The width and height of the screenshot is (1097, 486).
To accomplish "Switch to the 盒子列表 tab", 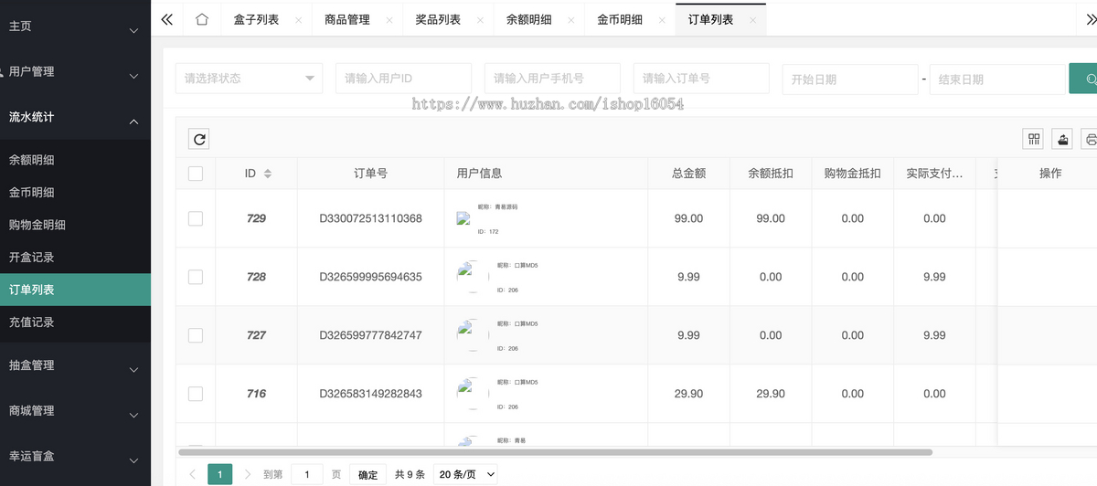I will 256,19.
